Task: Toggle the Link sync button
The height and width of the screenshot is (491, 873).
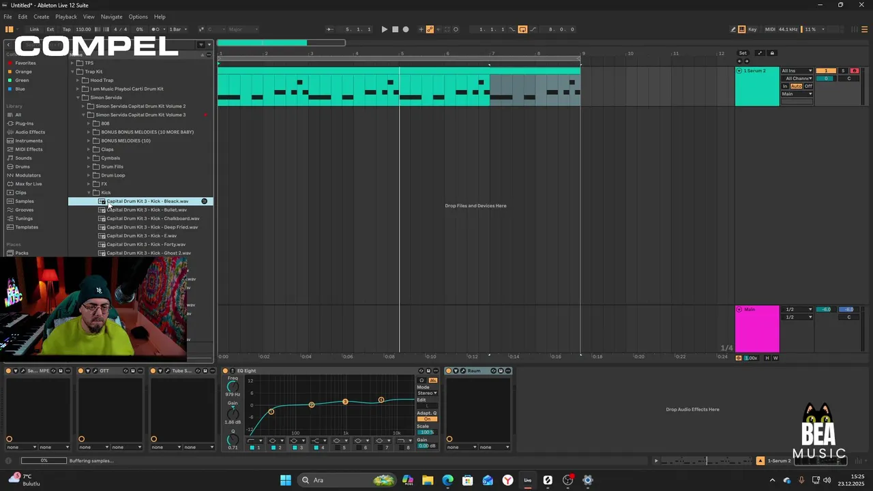Action: pyautogui.click(x=34, y=29)
